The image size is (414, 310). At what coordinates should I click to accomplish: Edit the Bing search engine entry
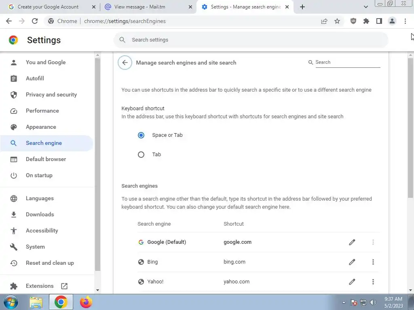click(x=352, y=262)
